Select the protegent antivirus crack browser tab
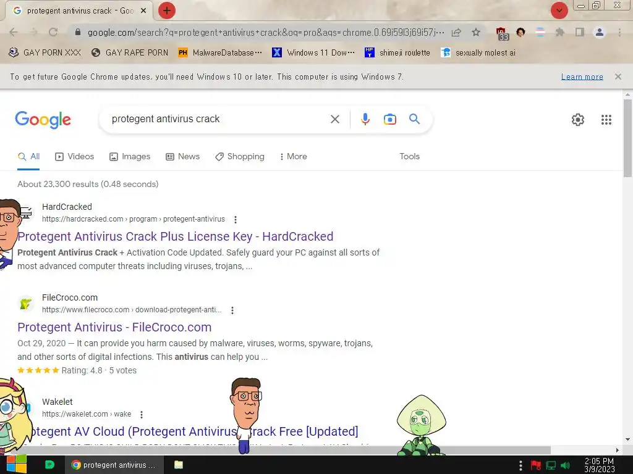 [x=79, y=11]
